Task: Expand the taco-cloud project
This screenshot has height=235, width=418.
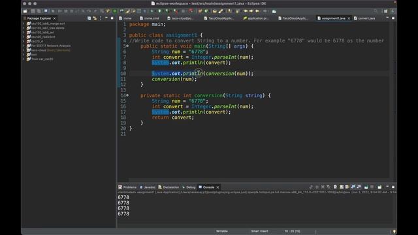Action: click(24, 50)
